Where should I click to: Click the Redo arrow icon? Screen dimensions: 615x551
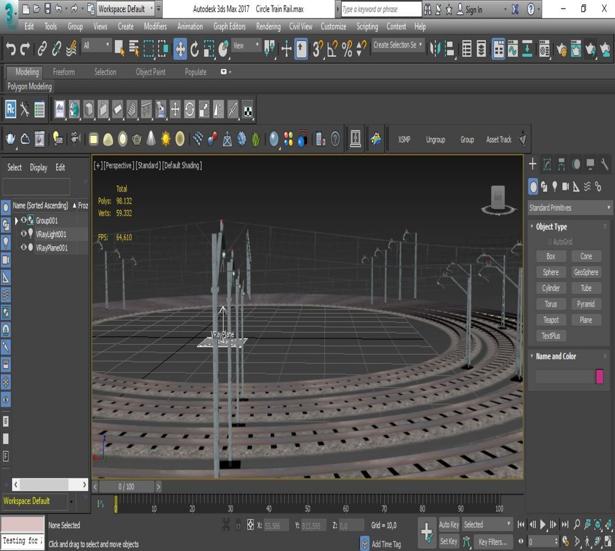[x=24, y=49]
